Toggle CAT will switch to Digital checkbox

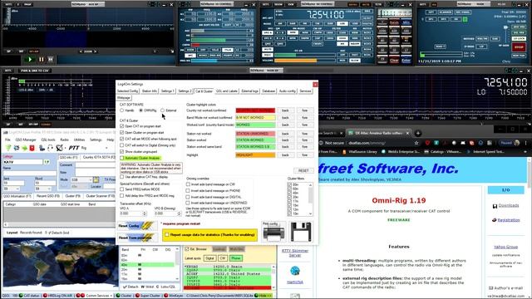[122, 145]
